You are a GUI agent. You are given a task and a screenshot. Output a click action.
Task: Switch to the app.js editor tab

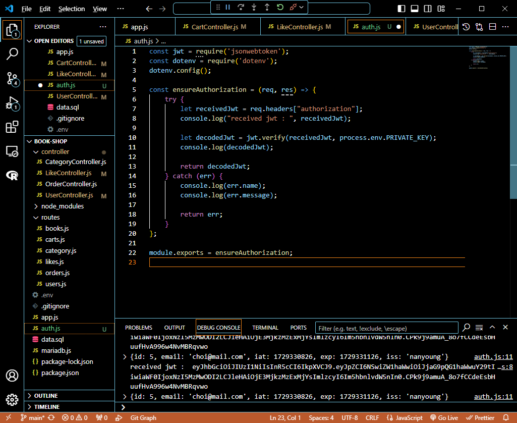click(145, 27)
